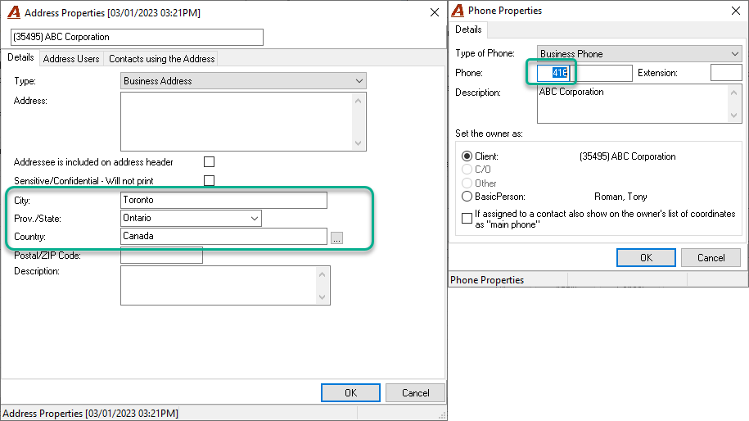
Task: Cancel the Address Properties dialog
Action: 415,393
